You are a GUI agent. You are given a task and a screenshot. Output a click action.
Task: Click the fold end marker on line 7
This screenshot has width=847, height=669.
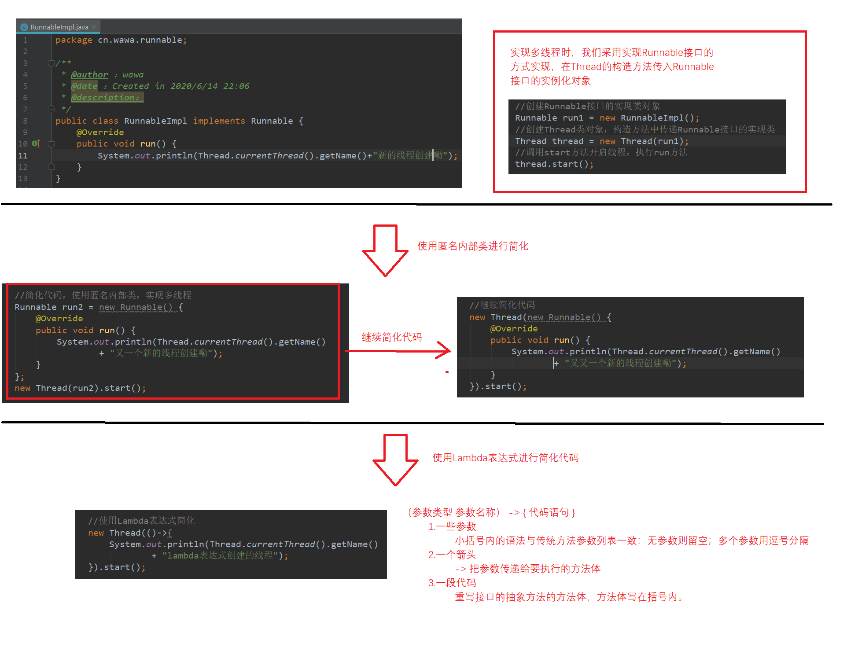(52, 109)
